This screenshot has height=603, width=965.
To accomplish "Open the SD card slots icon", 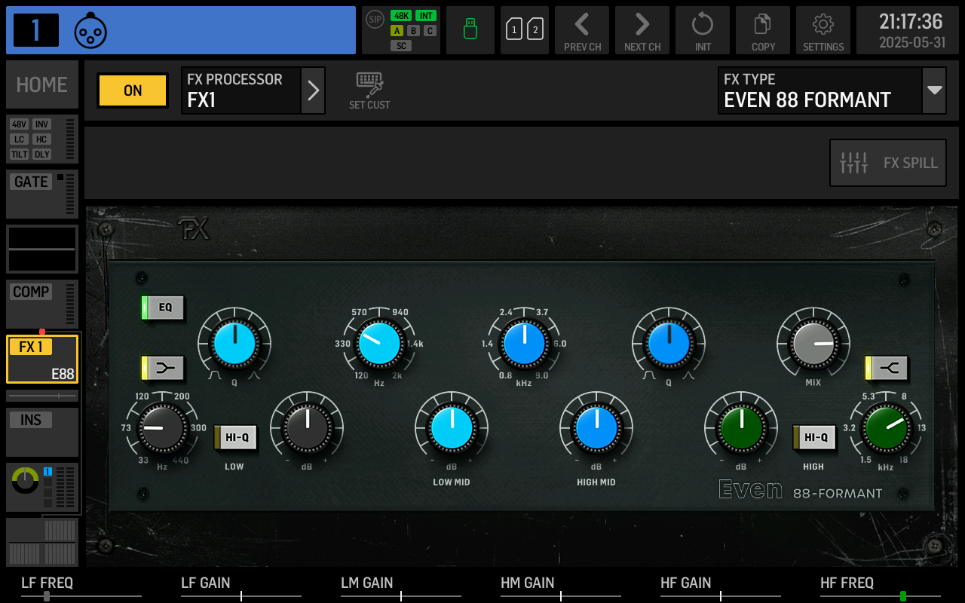I will pyautogui.click(x=525, y=30).
